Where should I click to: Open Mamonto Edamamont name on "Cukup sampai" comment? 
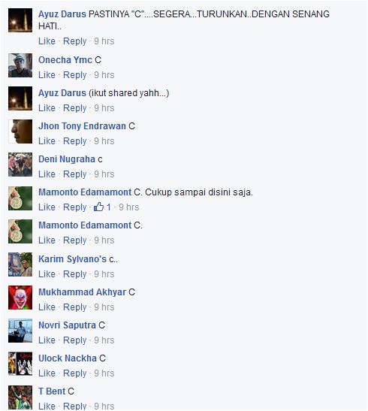[x=85, y=192]
